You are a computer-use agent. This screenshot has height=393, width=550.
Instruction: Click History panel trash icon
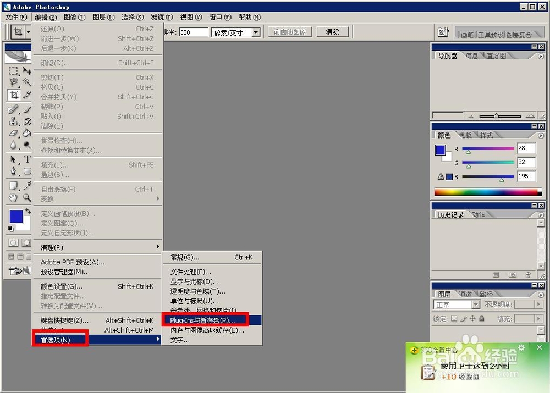[x=528, y=275]
